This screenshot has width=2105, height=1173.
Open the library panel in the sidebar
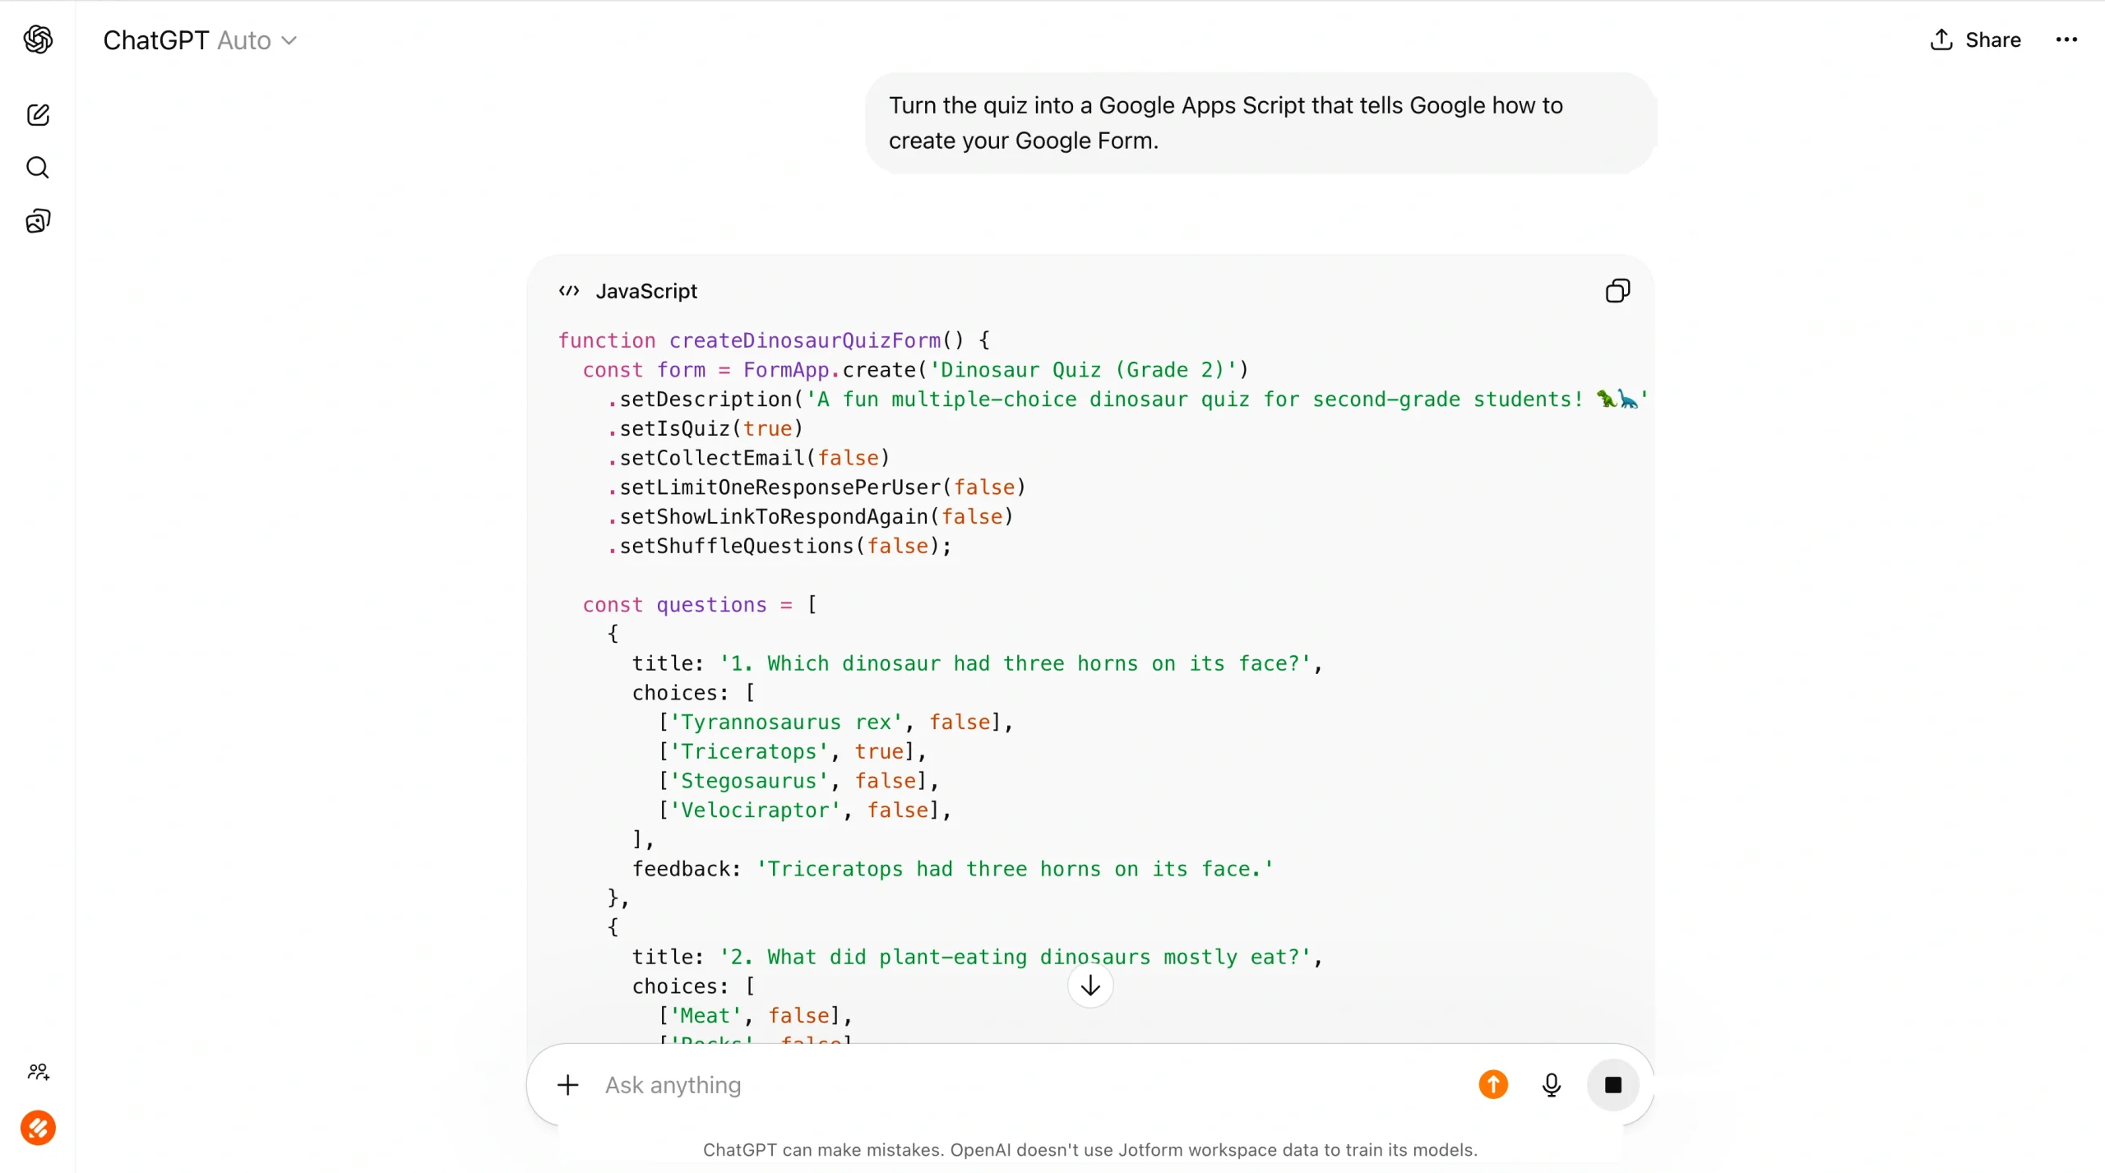(x=38, y=220)
